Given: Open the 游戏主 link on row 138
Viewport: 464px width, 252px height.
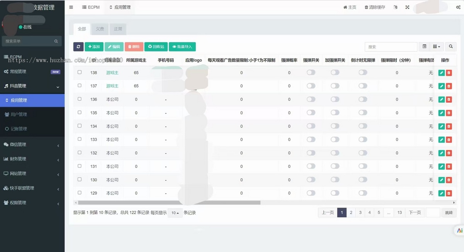Looking at the screenshot, I should point(113,73).
